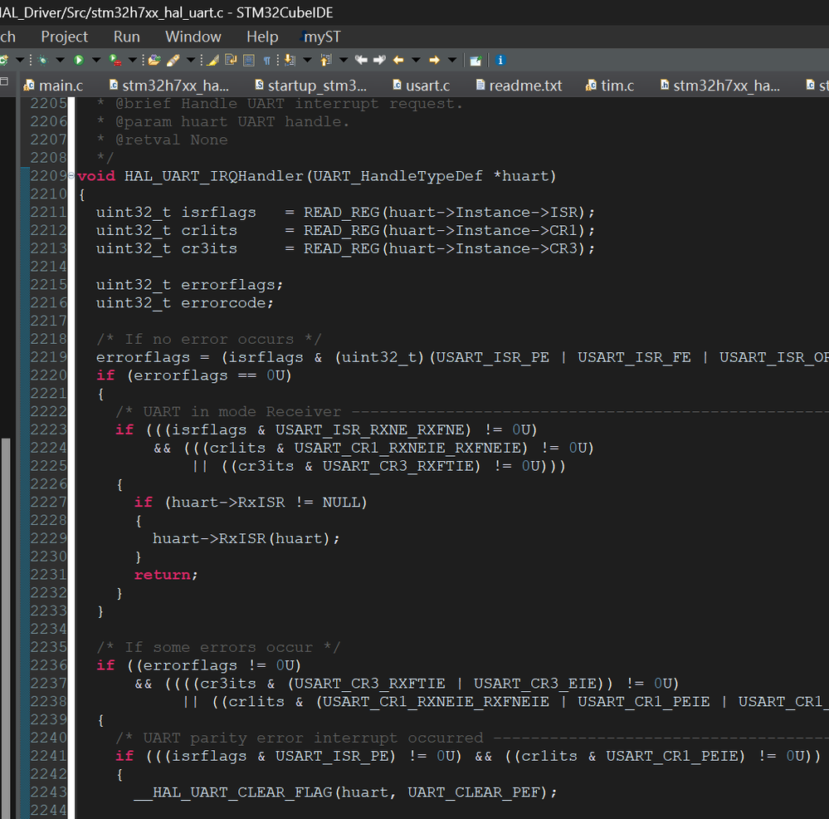Go back with the yellow left arrow
The height and width of the screenshot is (819, 829).
398,60
